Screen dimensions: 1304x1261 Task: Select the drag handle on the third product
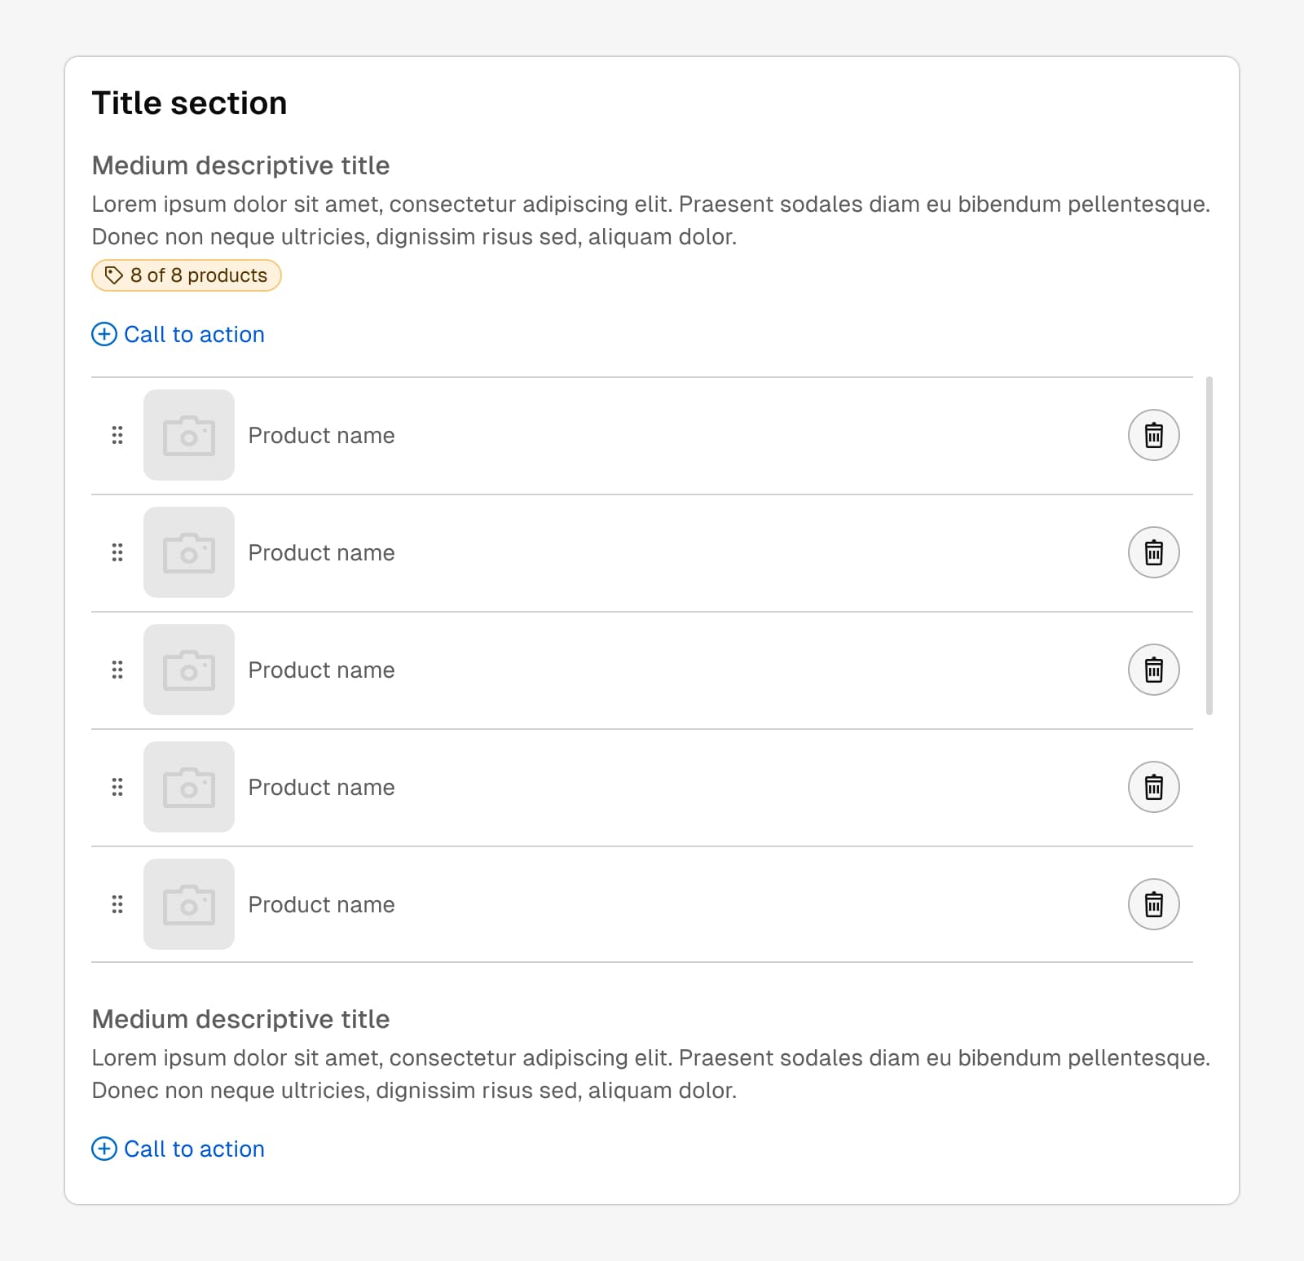[x=117, y=670]
